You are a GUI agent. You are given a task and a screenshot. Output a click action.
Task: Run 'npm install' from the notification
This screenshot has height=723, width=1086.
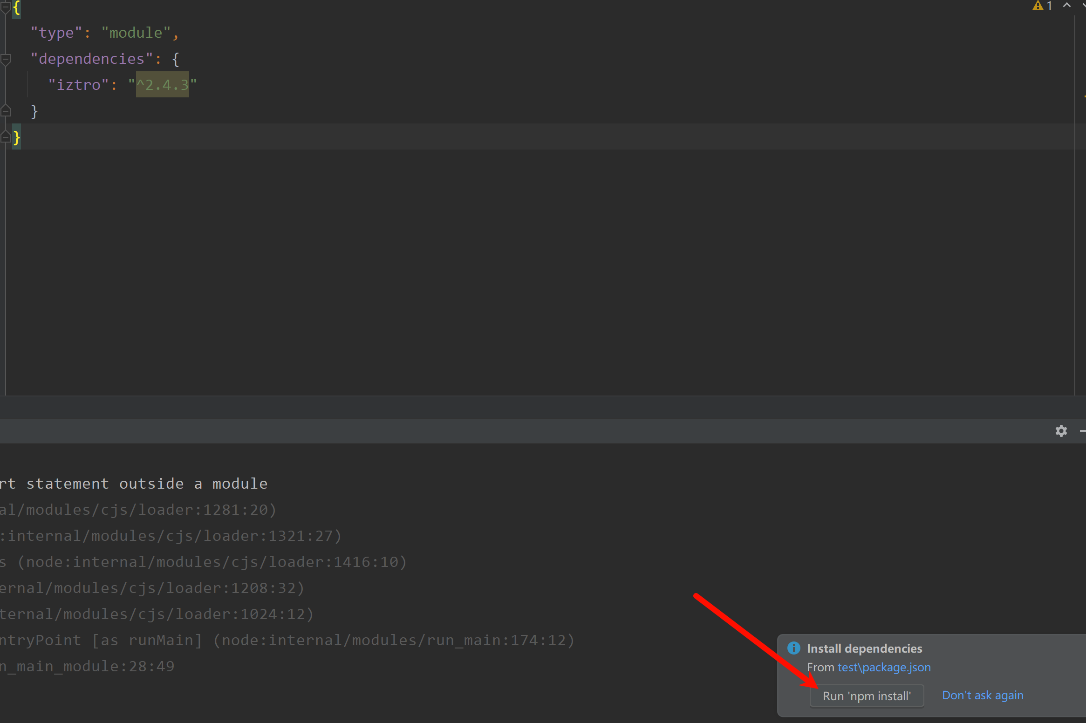pos(866,696)
